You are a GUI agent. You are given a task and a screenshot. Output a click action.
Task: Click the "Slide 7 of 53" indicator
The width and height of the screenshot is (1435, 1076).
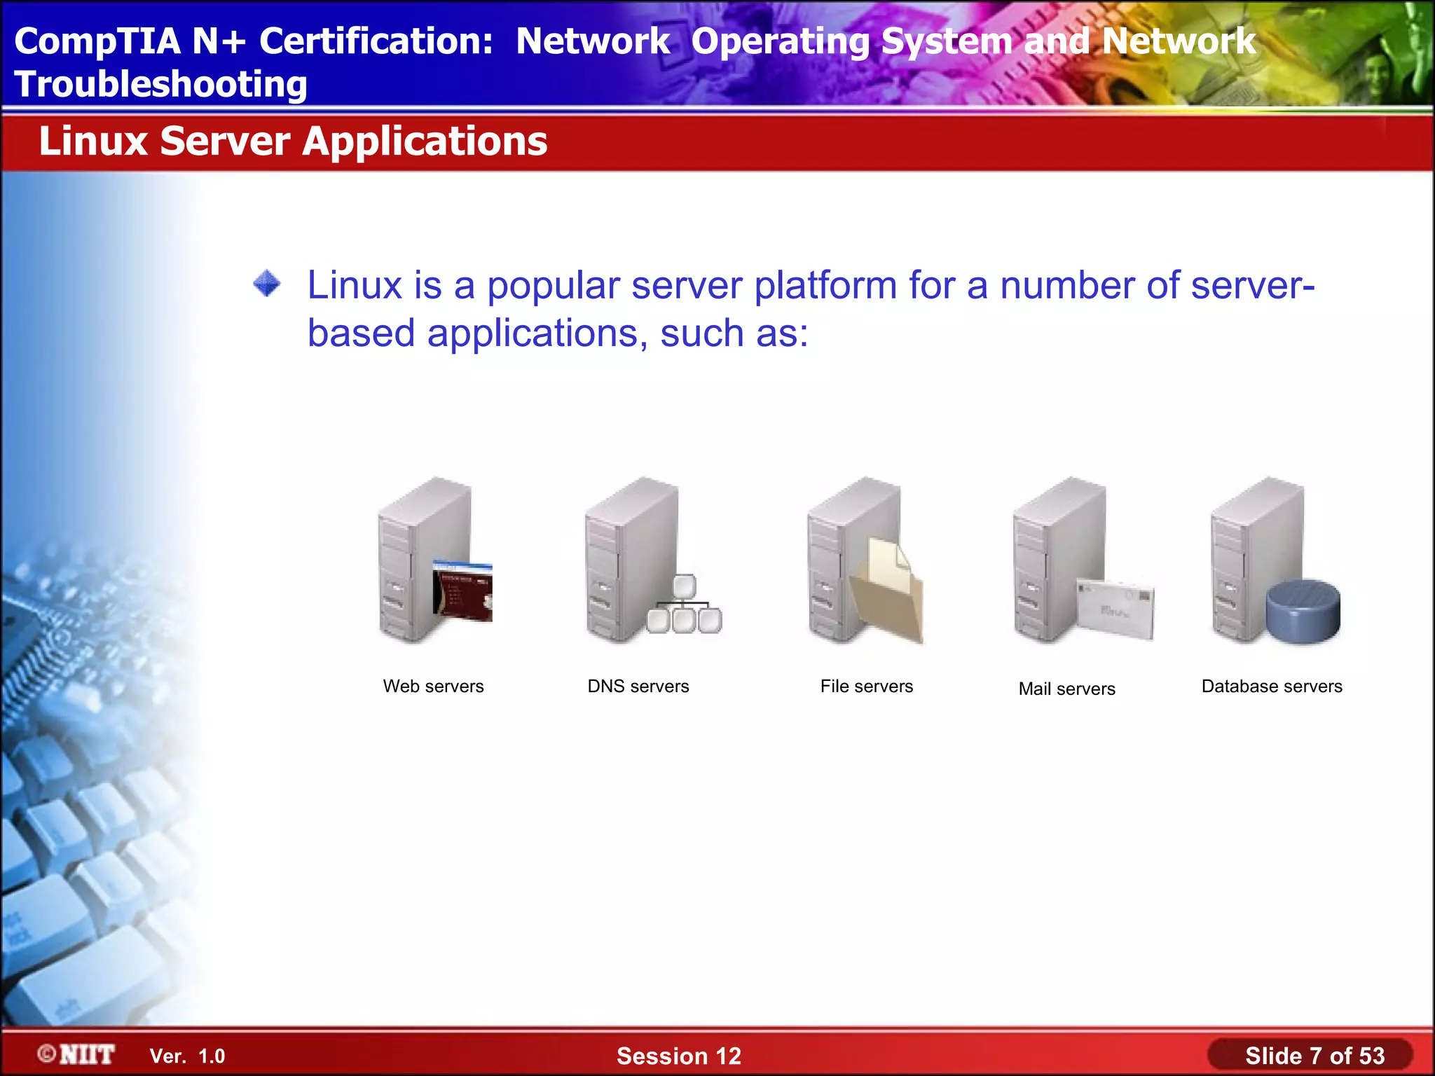tap(1314, 1056)
